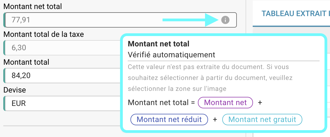This screenshot has width=330, height=137.
Task: Click the Montant total label above 84,20
Action: [x=26, y=62]
